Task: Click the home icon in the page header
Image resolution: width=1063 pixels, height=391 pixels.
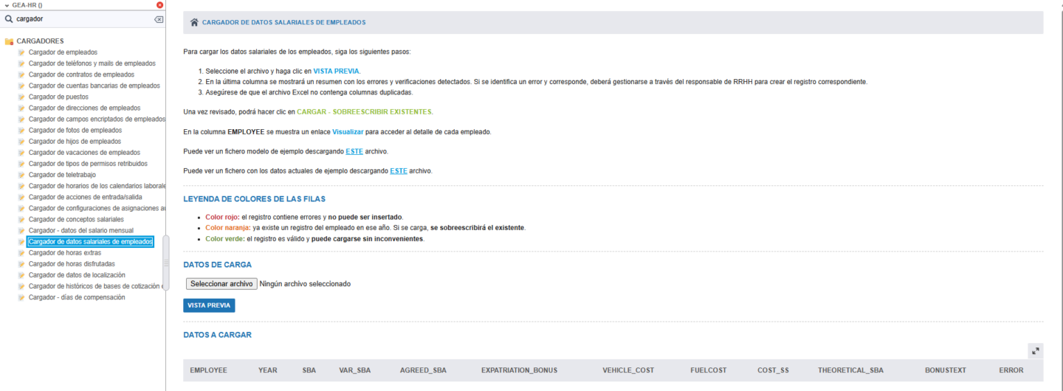Action: point(194,23)
